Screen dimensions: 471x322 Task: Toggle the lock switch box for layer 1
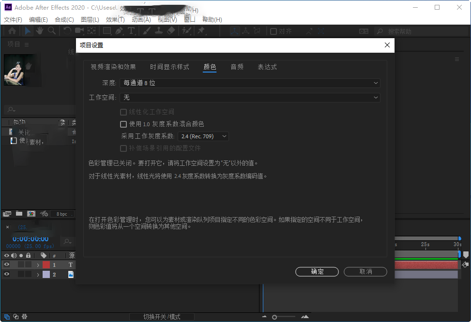pos(28,264)
